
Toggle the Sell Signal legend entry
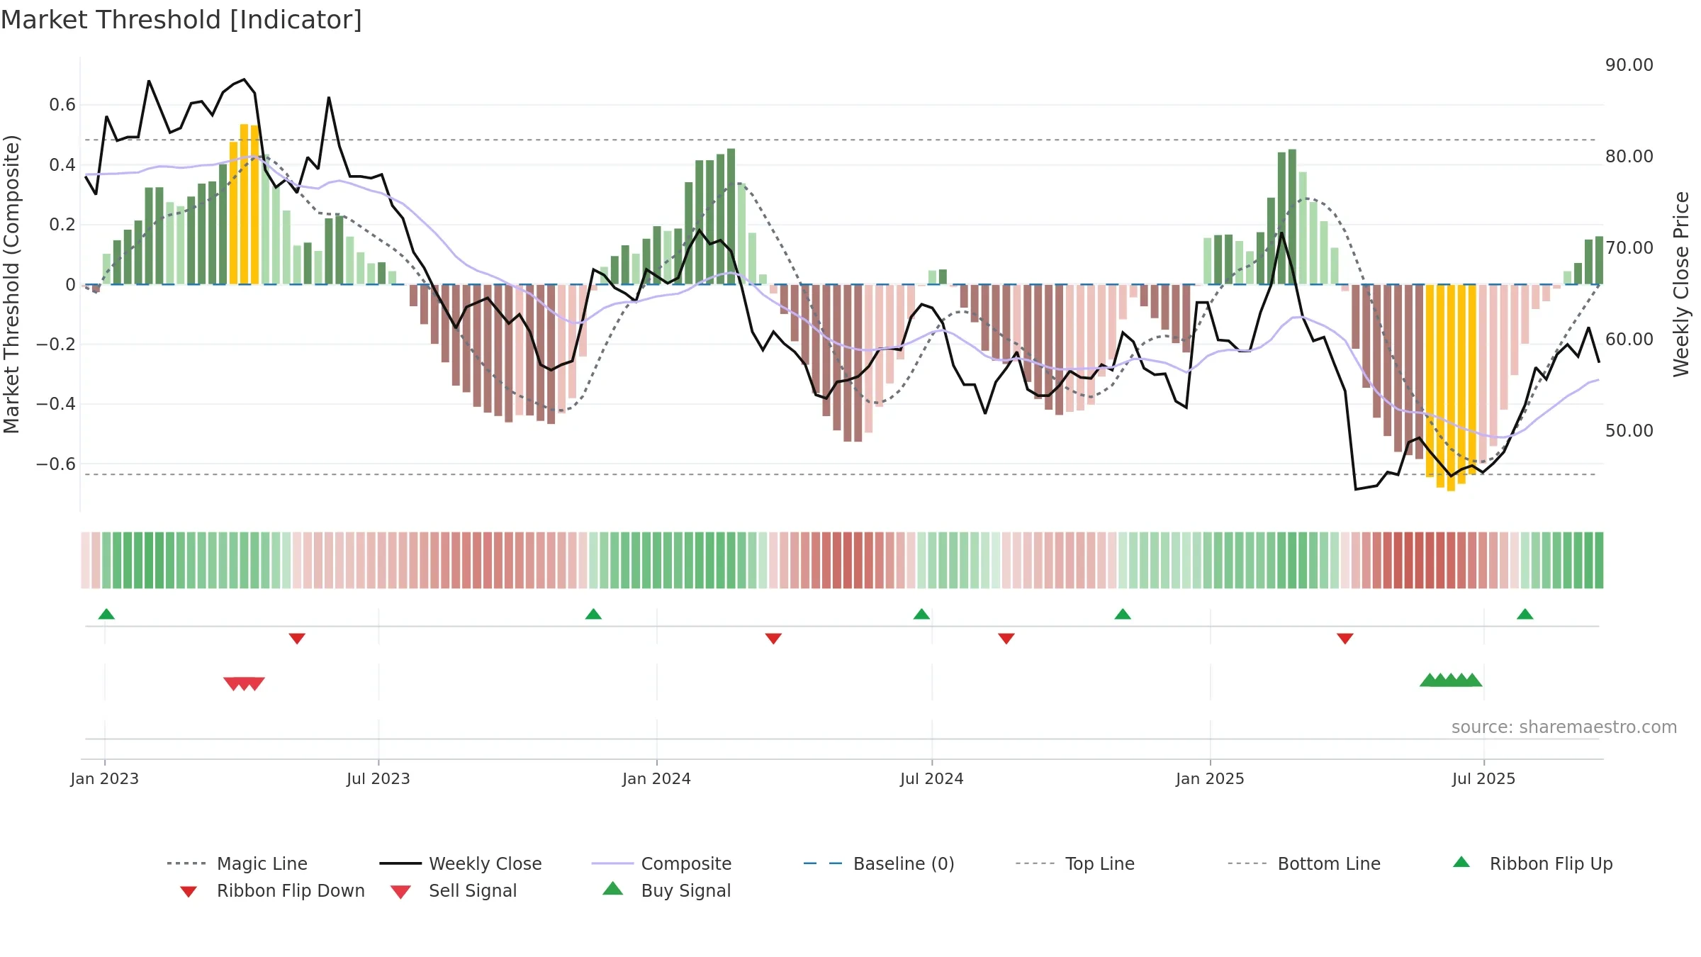pos(454,890)
